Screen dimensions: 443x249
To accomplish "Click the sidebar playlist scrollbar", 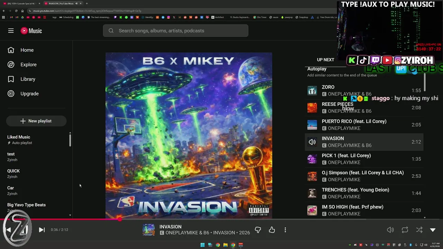I will 70,140.
